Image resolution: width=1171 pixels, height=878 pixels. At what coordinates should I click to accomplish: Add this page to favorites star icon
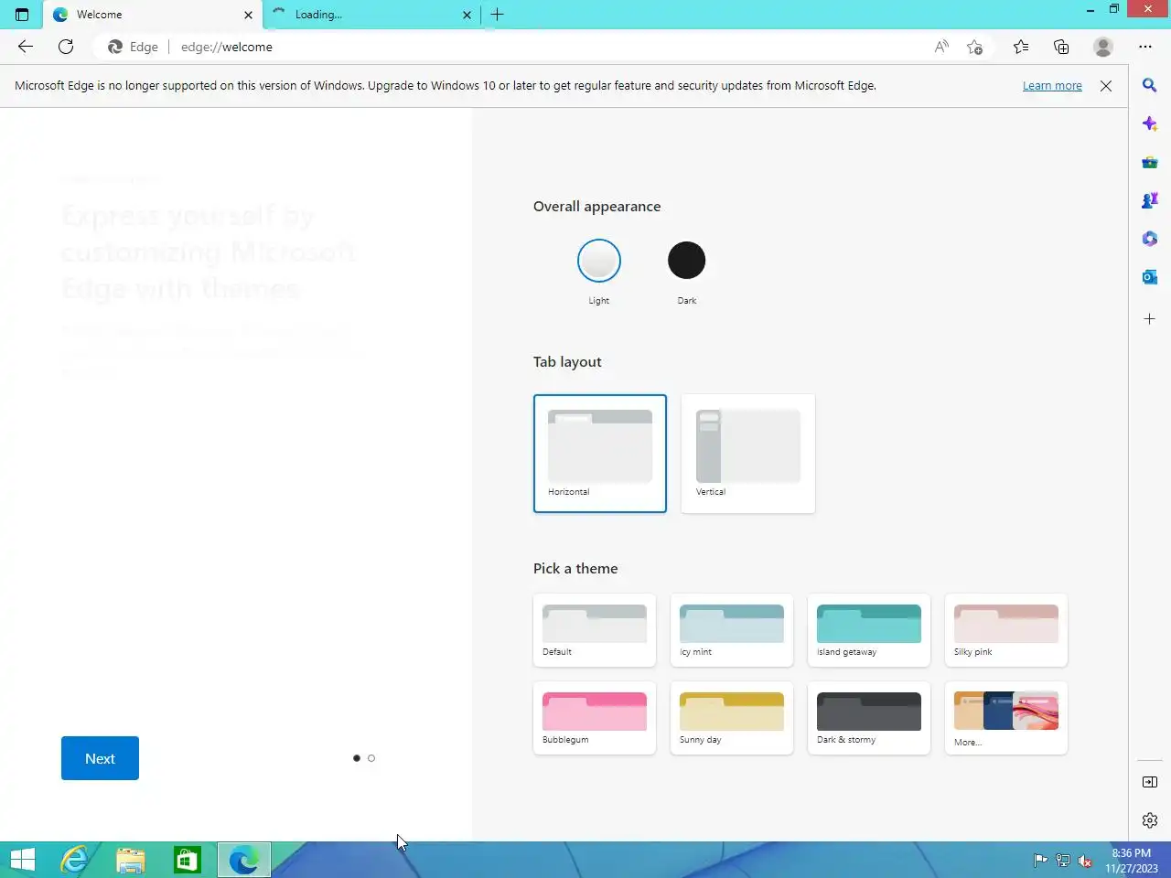point(975,47)
